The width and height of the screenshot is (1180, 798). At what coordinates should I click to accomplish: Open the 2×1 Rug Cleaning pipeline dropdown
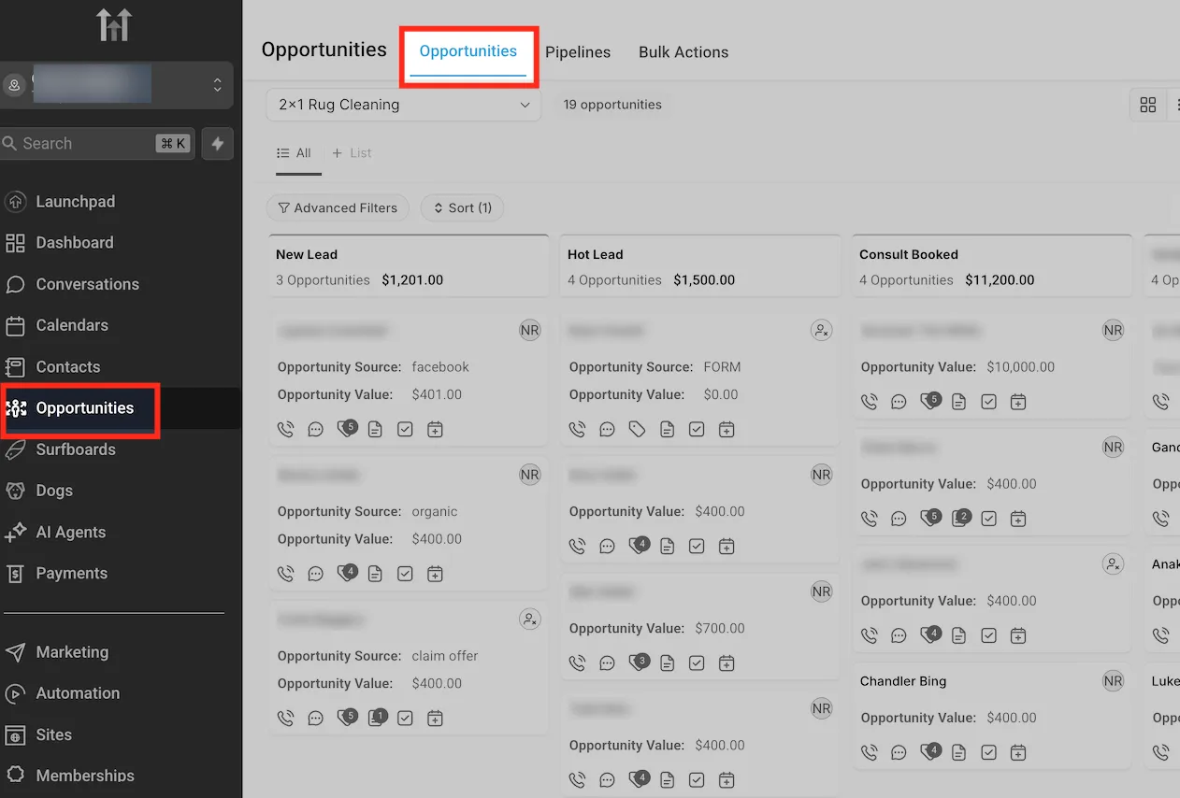404,105
